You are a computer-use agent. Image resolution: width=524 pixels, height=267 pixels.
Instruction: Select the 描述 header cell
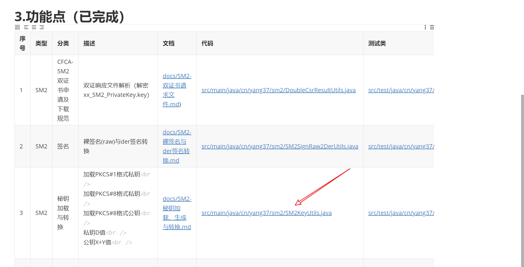pos(118,43)
